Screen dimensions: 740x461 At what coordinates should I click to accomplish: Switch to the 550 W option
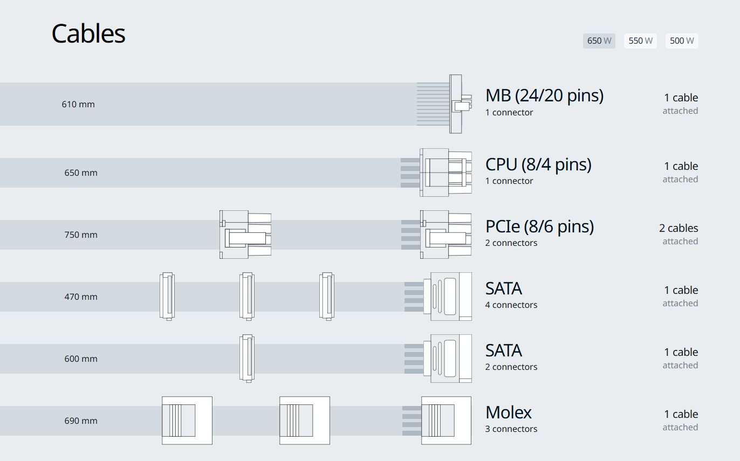pos(640,41)
